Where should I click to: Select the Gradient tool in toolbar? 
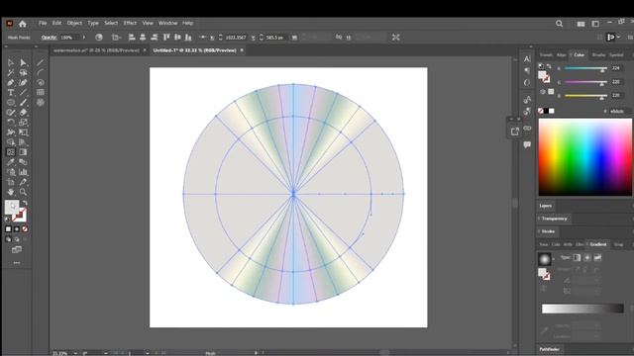23,152
